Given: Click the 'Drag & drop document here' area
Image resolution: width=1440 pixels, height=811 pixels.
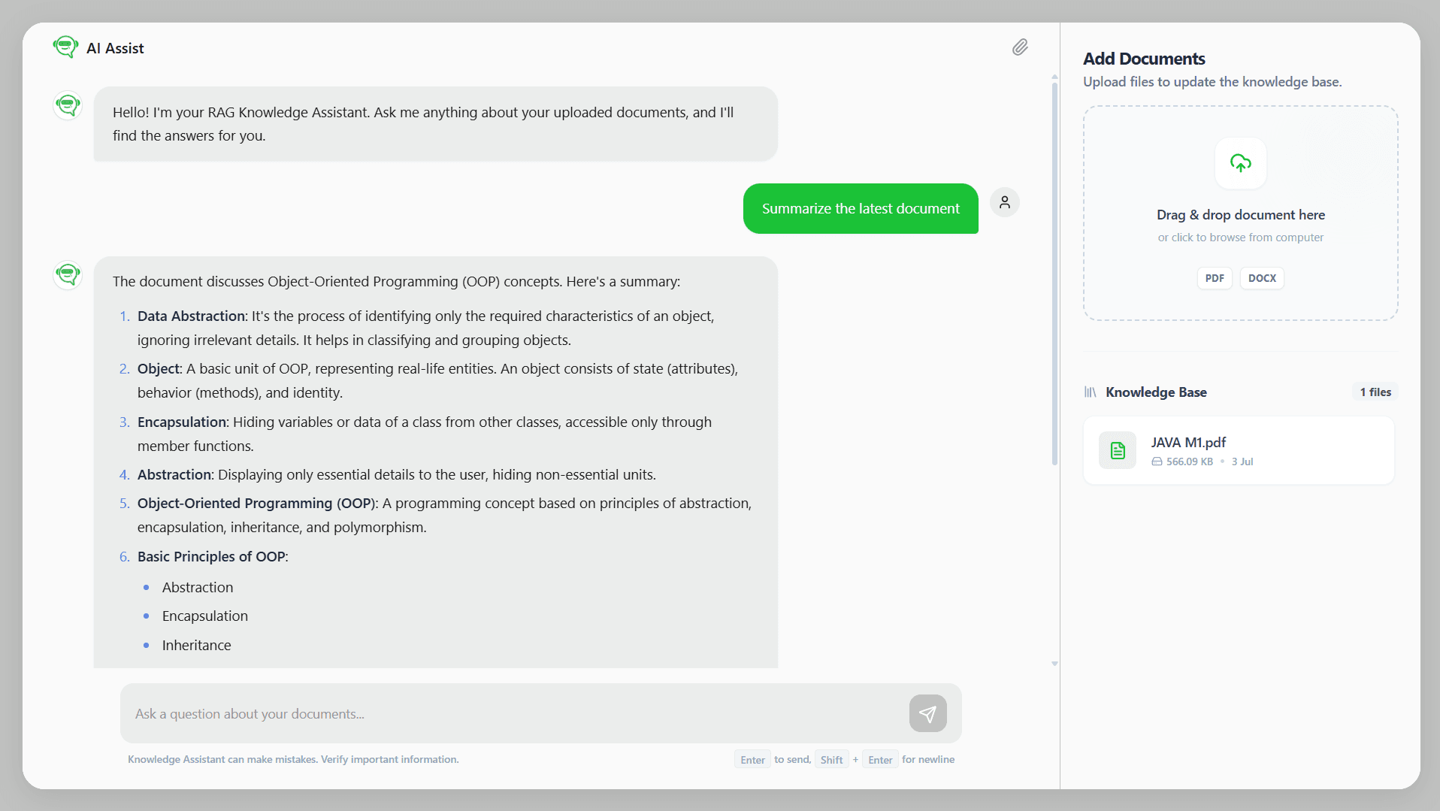Looking at the screenshot, I should tap(1240, 213).
